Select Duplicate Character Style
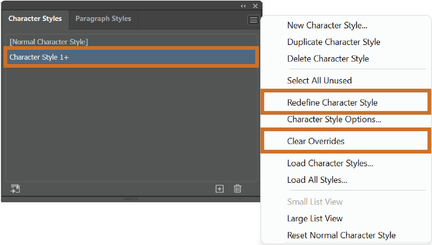Viewport: 432px width, 245px height. pos(334,42)
